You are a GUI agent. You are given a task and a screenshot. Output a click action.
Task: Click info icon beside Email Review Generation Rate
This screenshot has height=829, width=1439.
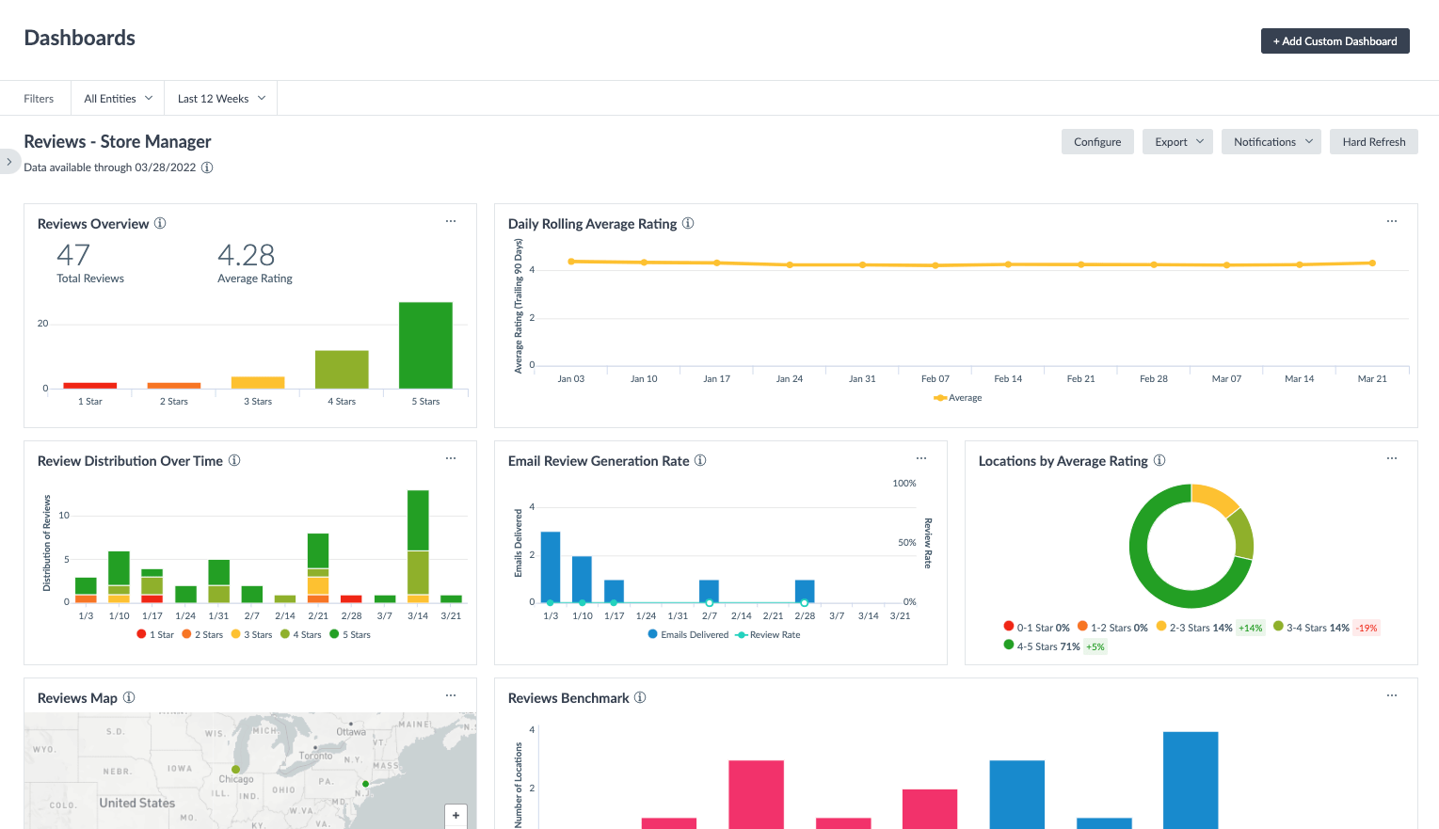[x=700, y=460]
